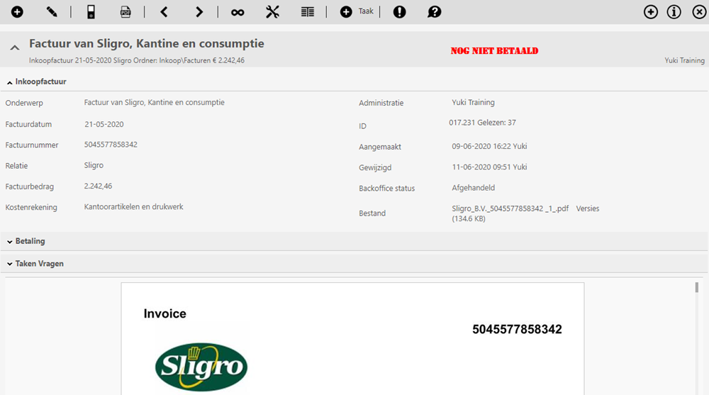Go to next document arrow

[x=199, y=11]
